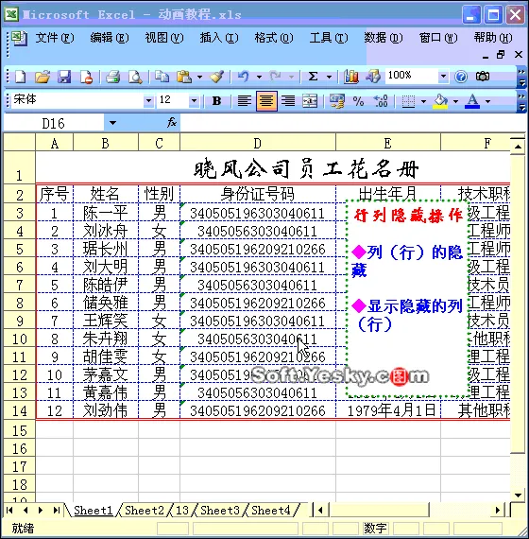Screen dimensions: 529x539
Task: Toggle Bold formatting
Action: pyautogui.click(x=216, y=101)
